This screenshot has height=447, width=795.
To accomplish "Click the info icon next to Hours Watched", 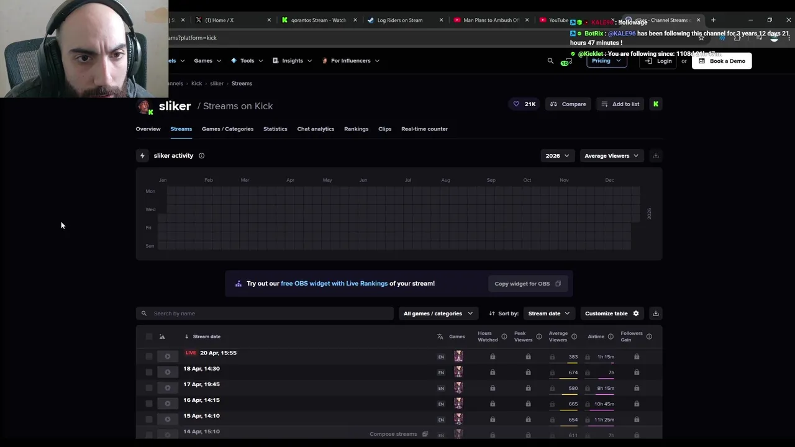I will tap(504, 336).
